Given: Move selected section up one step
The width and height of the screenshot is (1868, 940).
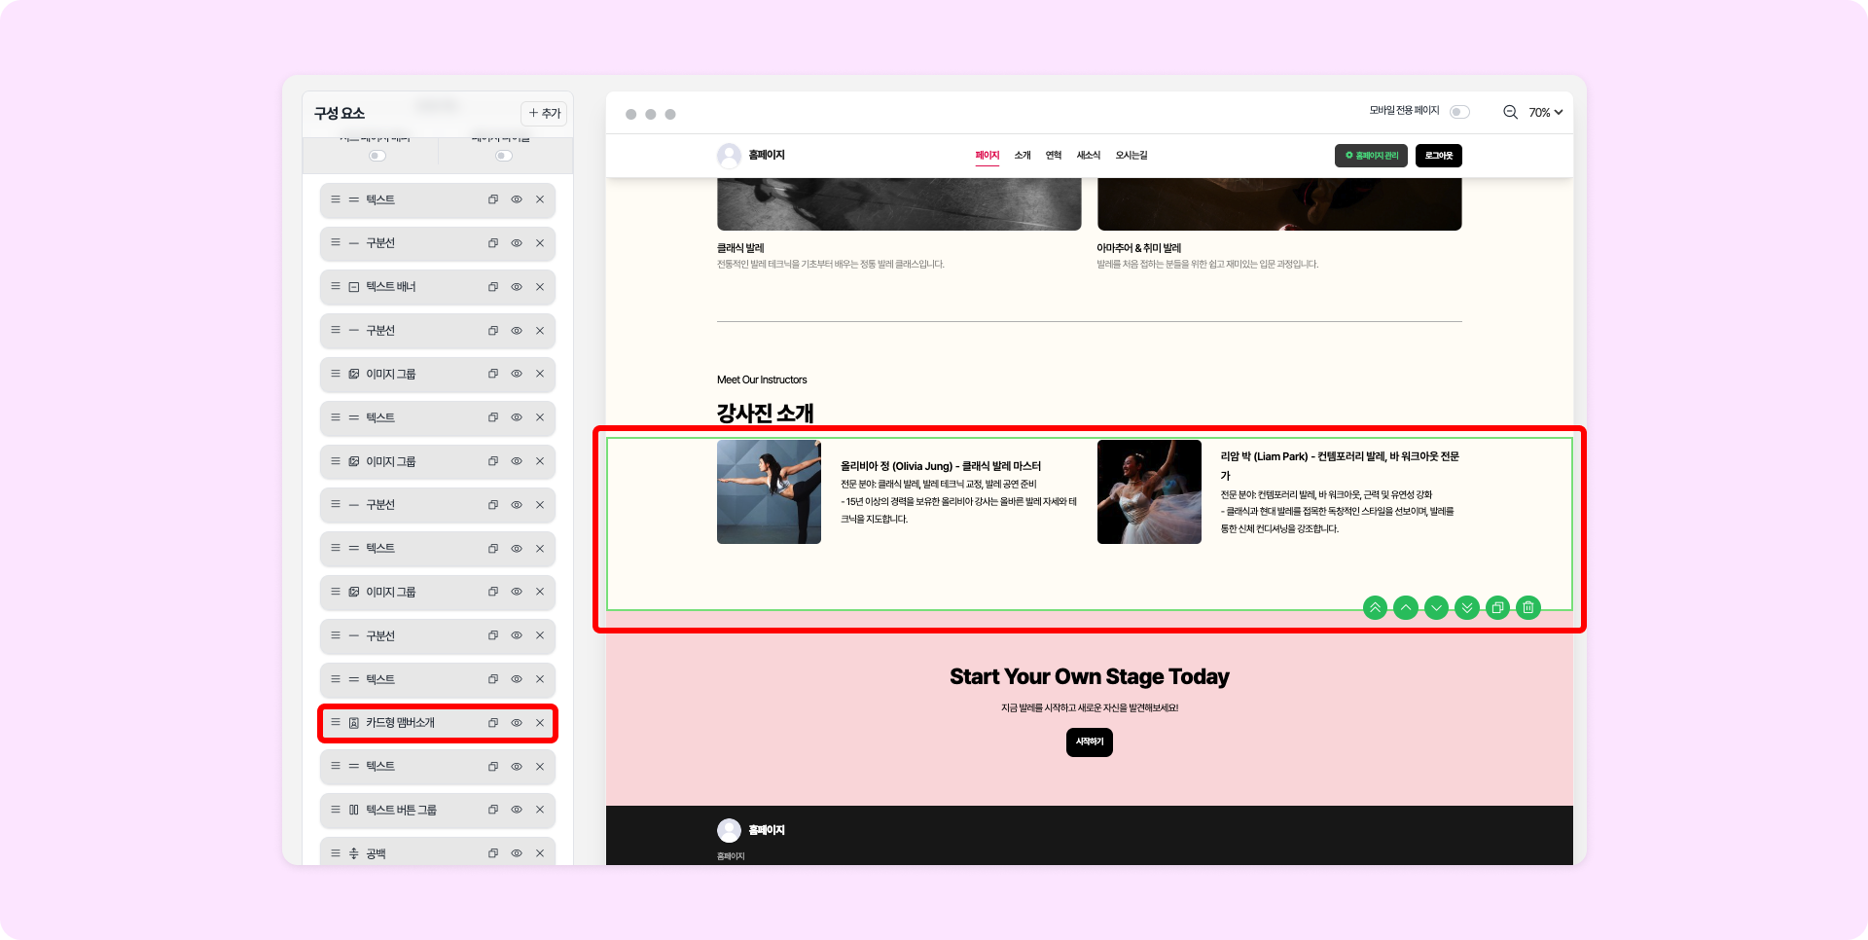Looking at the screenshot, I should pyautogui.click(x=1406, y=608).
